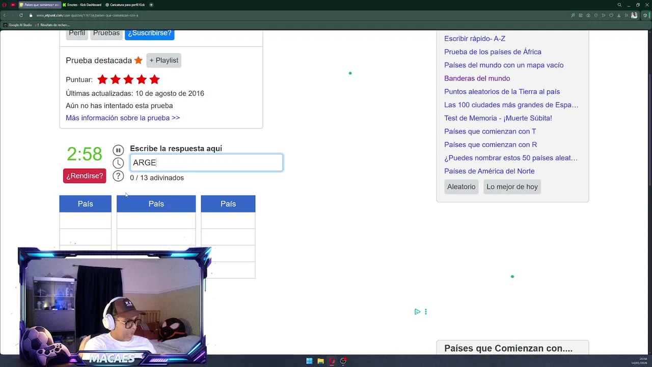Open the easy setup sliders icon

point(627,15)
